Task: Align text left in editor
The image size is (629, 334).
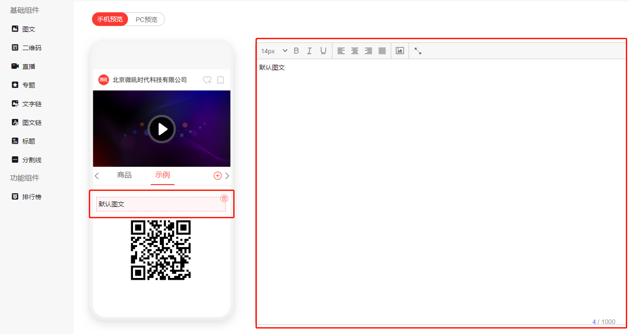Action: click(x=341, y=51)
